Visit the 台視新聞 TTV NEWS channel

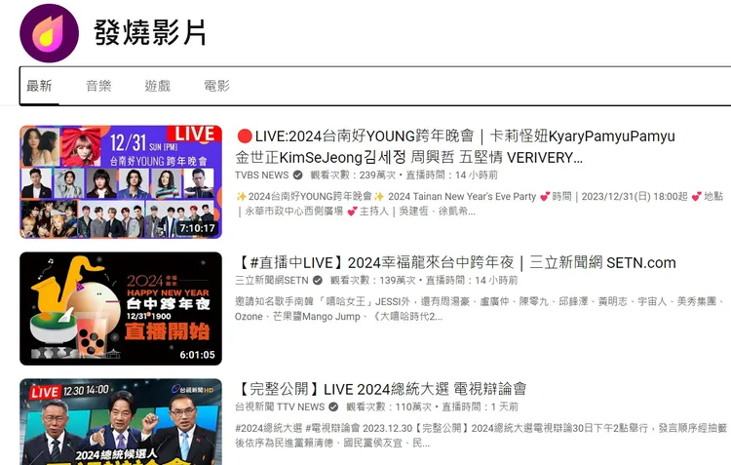click(280, 407)
